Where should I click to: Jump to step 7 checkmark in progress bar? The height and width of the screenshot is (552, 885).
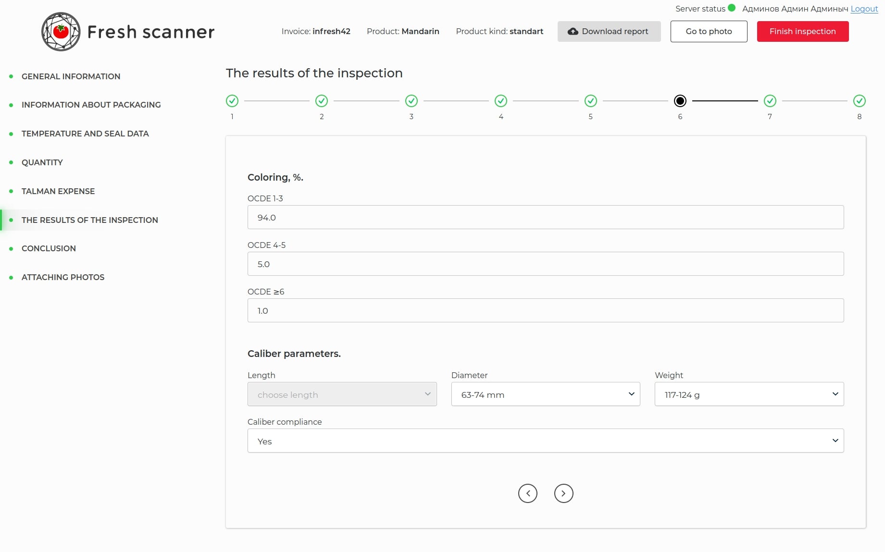(770, 101)
